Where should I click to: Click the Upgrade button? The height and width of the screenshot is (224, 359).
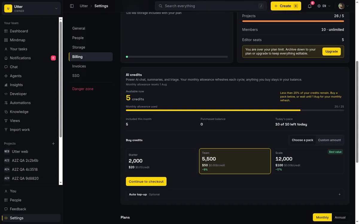pyautogui.click(x=331, y=51)
